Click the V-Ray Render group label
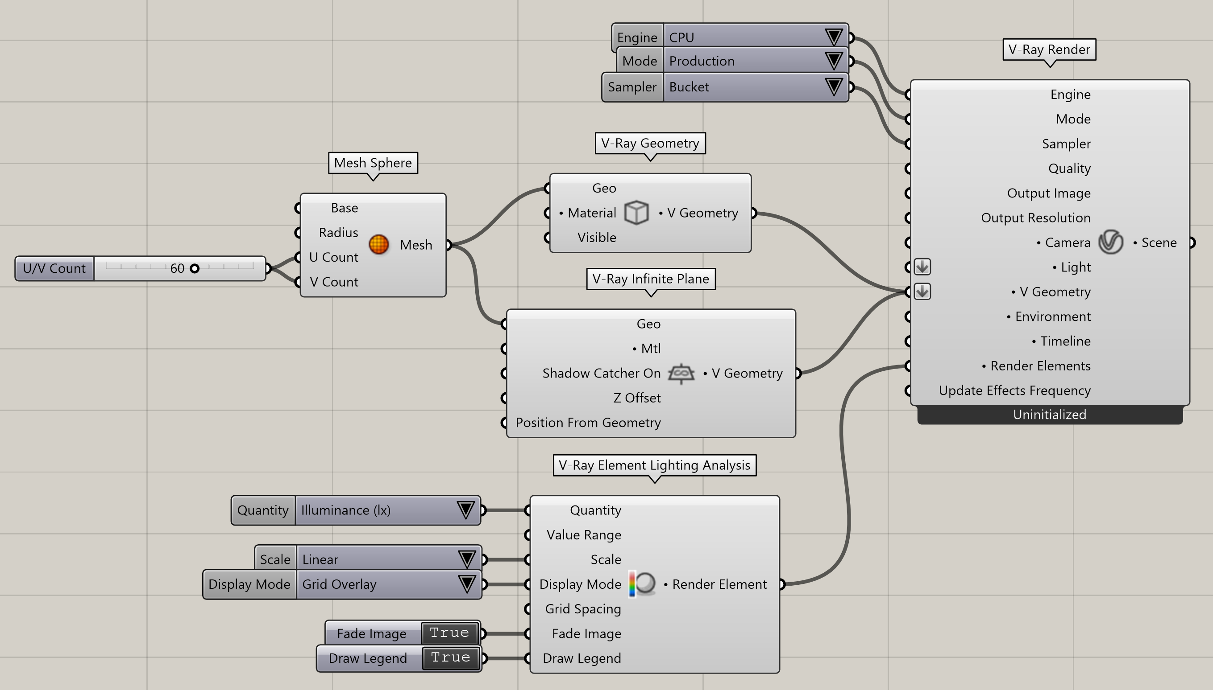Viewport: 1213px width, 690px height. (1049, 49)
